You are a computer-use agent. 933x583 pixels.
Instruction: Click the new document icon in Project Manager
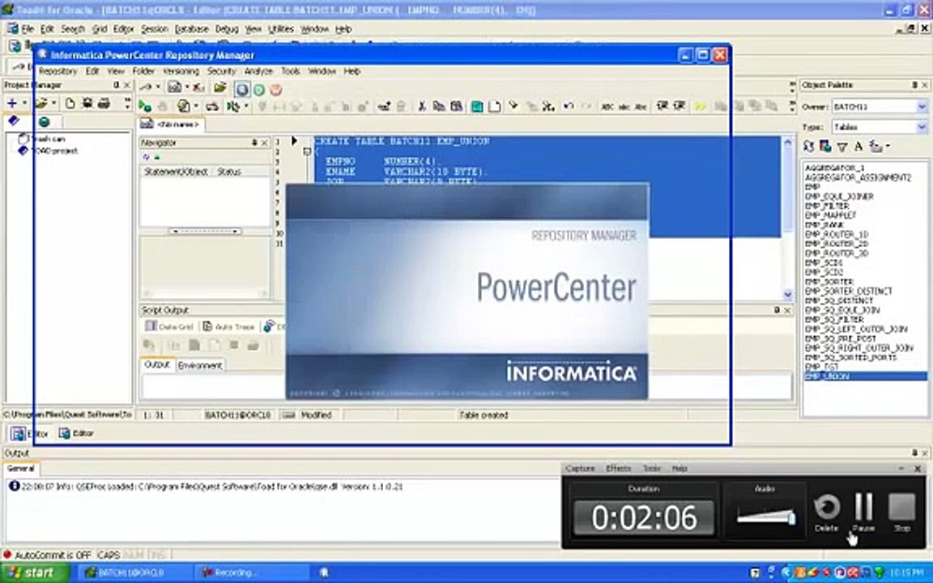point(70,103)
